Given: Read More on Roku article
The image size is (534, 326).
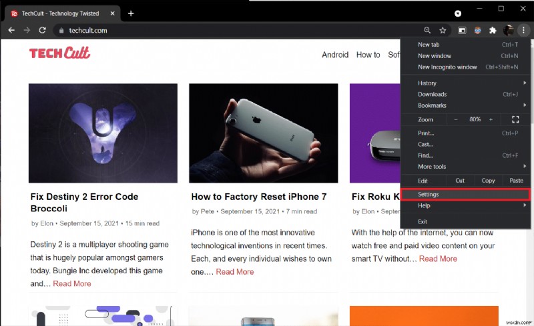Looking at the screenshot, I should (438, 259).
